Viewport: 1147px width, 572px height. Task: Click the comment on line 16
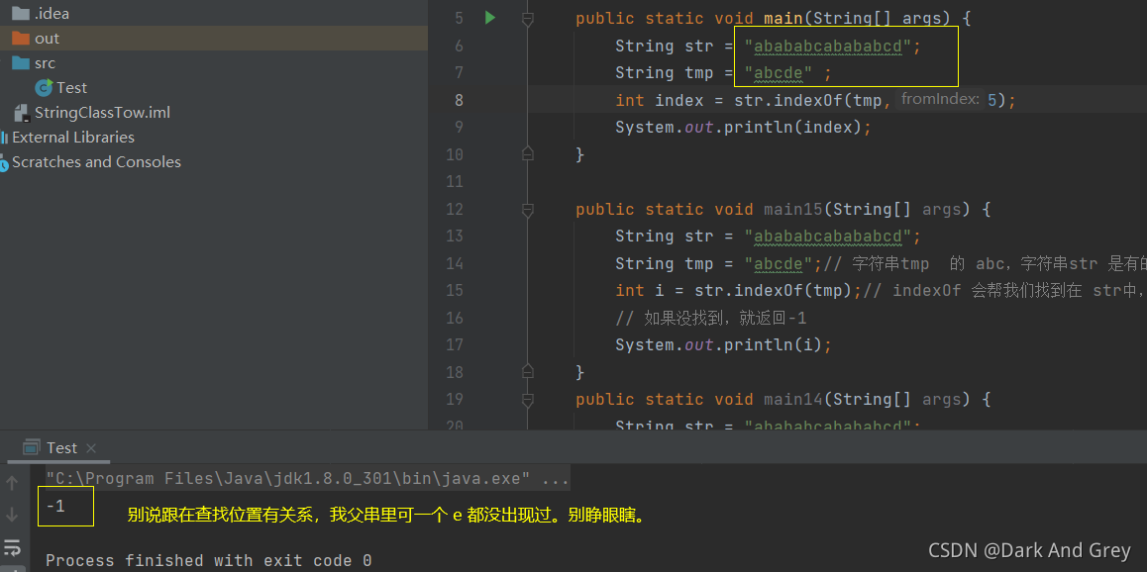[710, 318]
